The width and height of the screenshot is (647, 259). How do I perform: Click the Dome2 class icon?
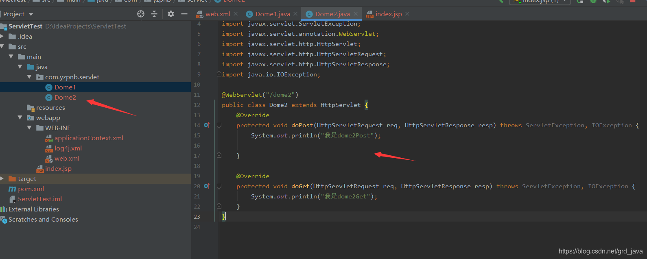(49, 97)
